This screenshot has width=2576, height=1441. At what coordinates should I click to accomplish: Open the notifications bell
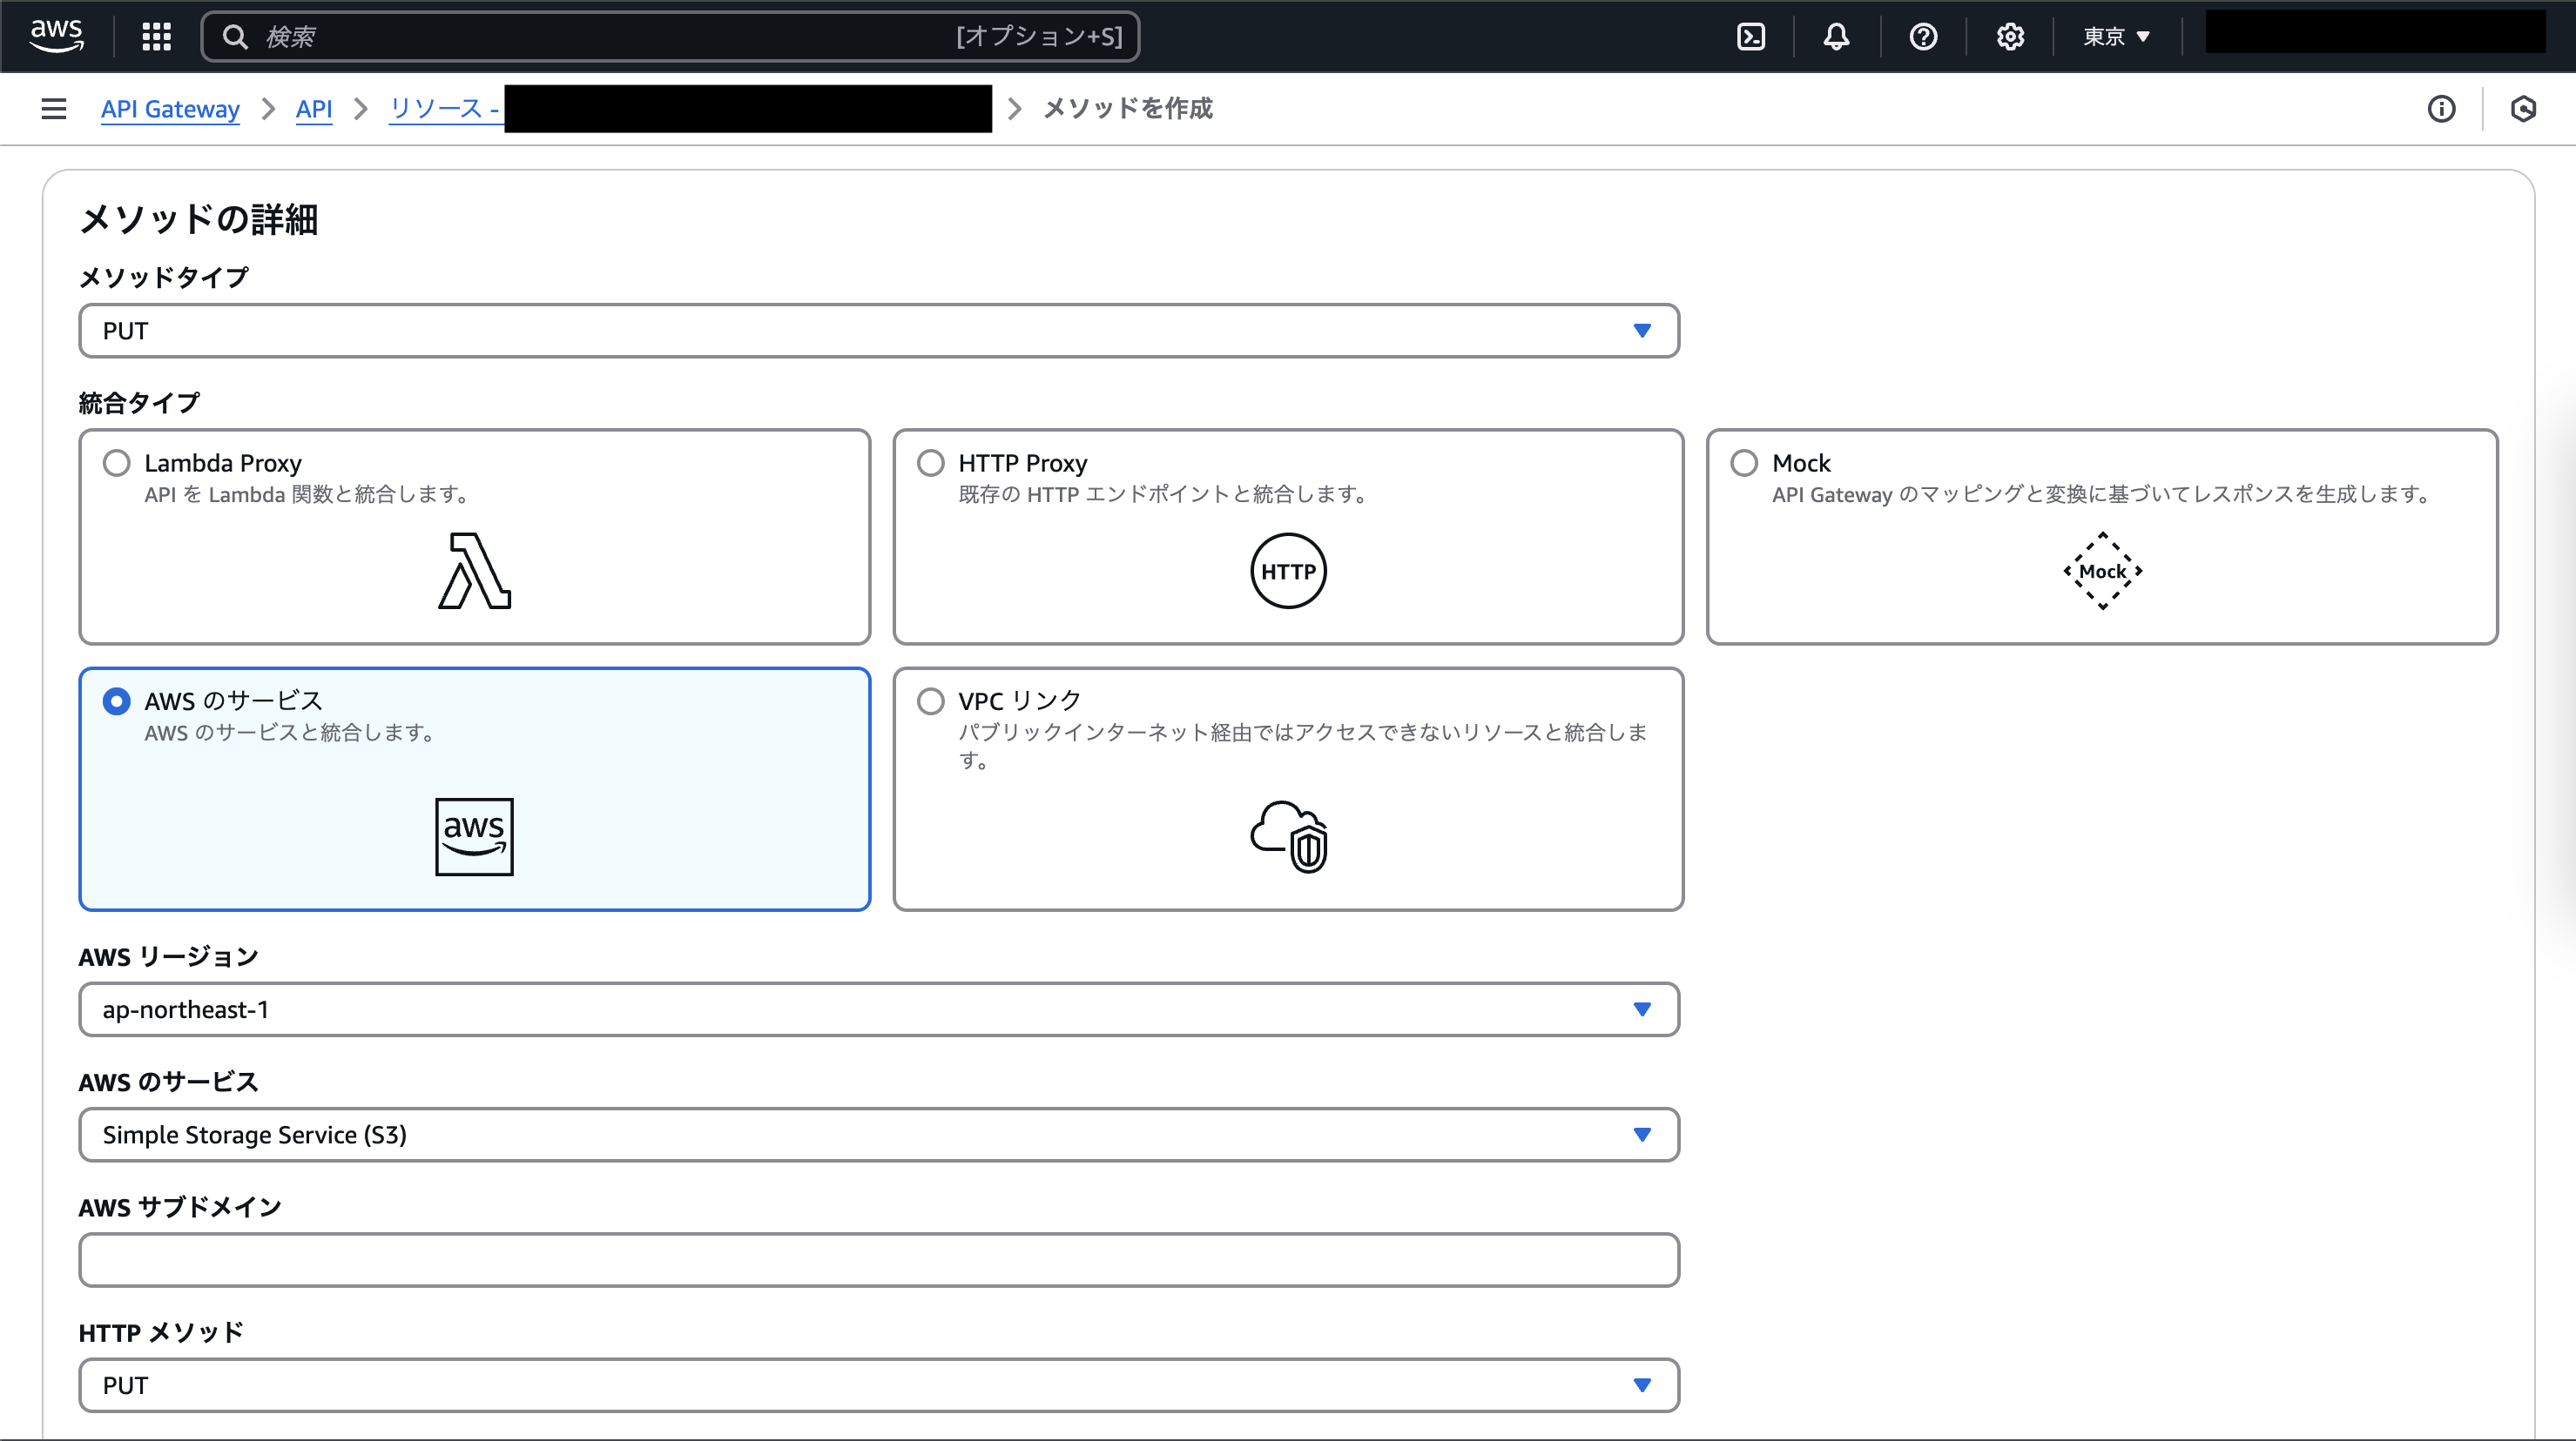(x=1836, y=37)
